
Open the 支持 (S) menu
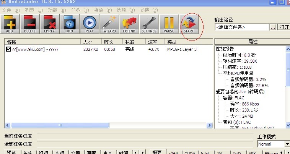[149, 10]
